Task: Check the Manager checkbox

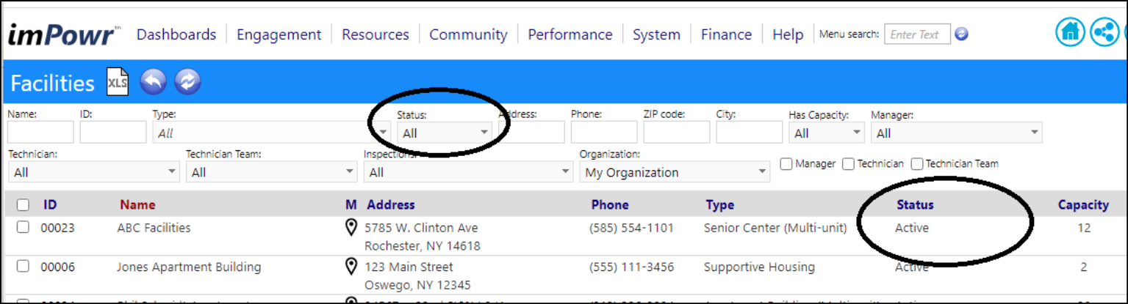Action: [x=786, y=164]
